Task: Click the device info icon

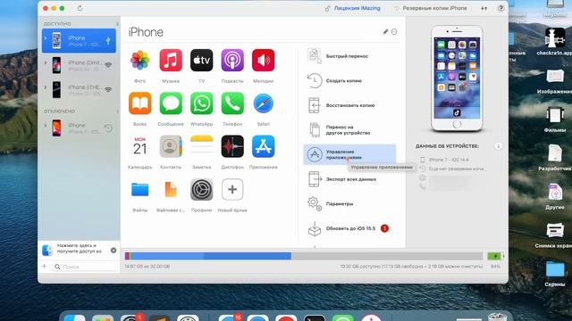Action: (x=498, y=146)
